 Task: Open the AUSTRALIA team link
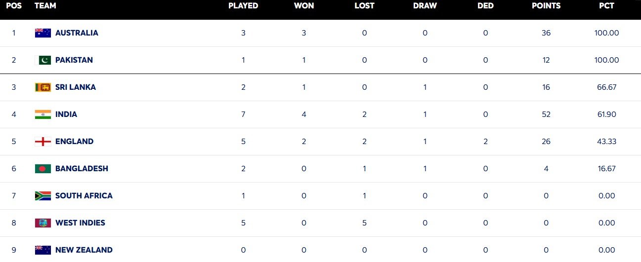pos(77,33)
